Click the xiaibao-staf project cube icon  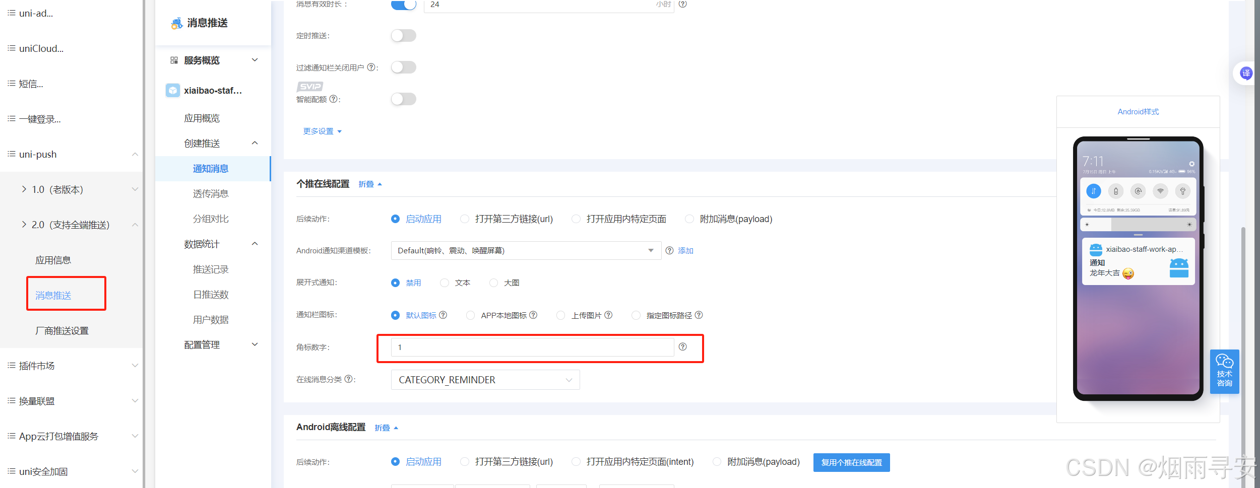click(173, 90)
